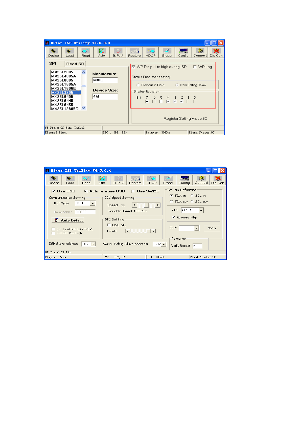Open Port Type dropdown

pos(93,203)
